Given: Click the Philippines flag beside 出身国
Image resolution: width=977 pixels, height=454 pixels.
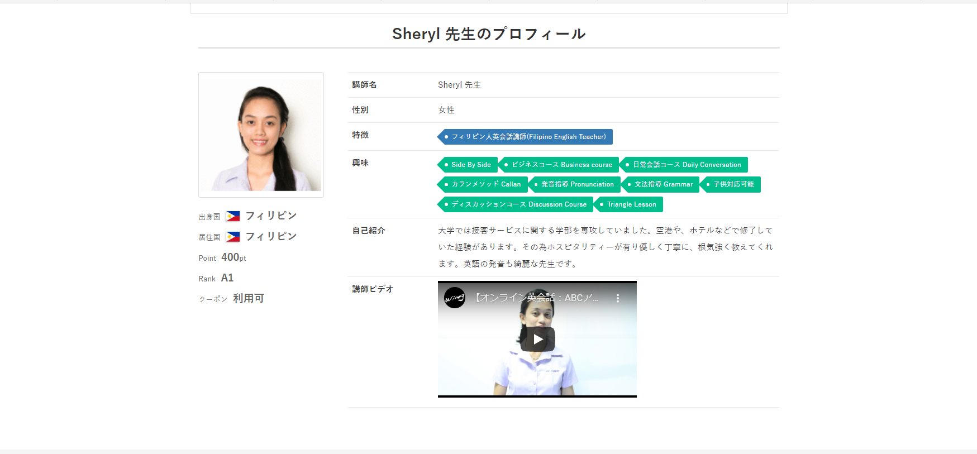Looking at the screenshot, I should coord(233,216).
